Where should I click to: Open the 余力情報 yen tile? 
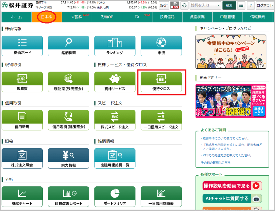(68, 159)
